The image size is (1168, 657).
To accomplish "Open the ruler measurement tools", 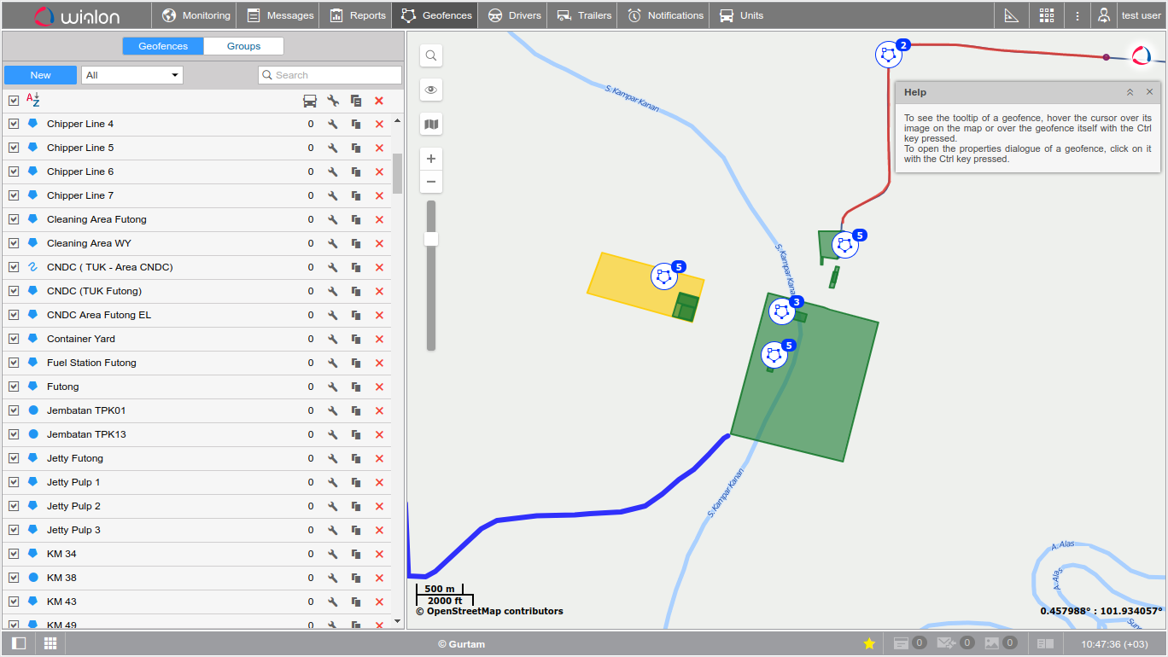I will 1012,15.
